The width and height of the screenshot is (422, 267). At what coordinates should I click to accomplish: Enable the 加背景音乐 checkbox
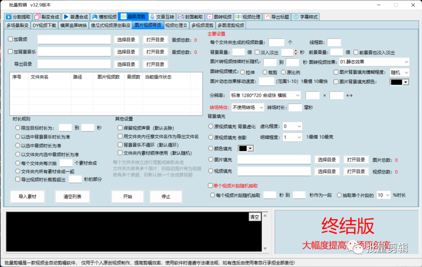(11, 52)
